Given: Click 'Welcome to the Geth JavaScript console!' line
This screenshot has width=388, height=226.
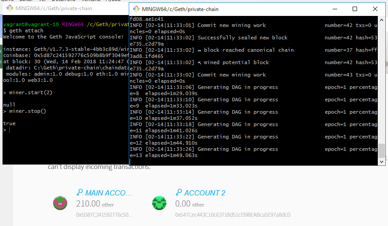Looking at the screenshot, I should click(x=63, y=37).
